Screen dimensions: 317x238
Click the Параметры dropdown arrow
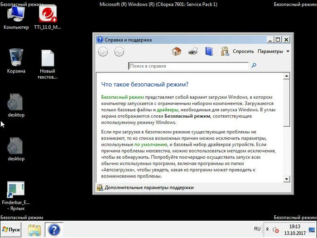click(x=288, y=51)
